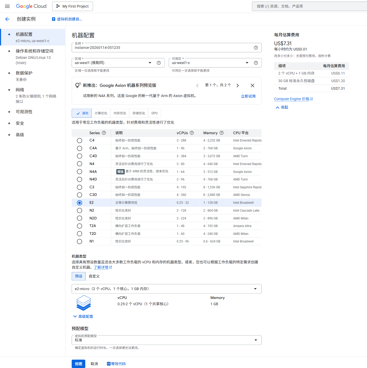This screenshot has width=367, height=368.
Task: Click the help icon in the name field
Action: 256,48
